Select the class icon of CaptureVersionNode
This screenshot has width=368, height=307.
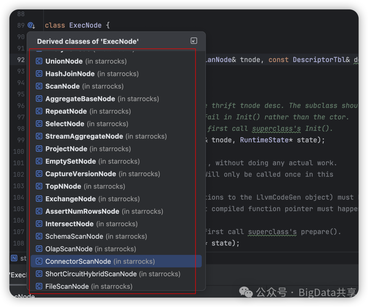[x=39, y=174]
